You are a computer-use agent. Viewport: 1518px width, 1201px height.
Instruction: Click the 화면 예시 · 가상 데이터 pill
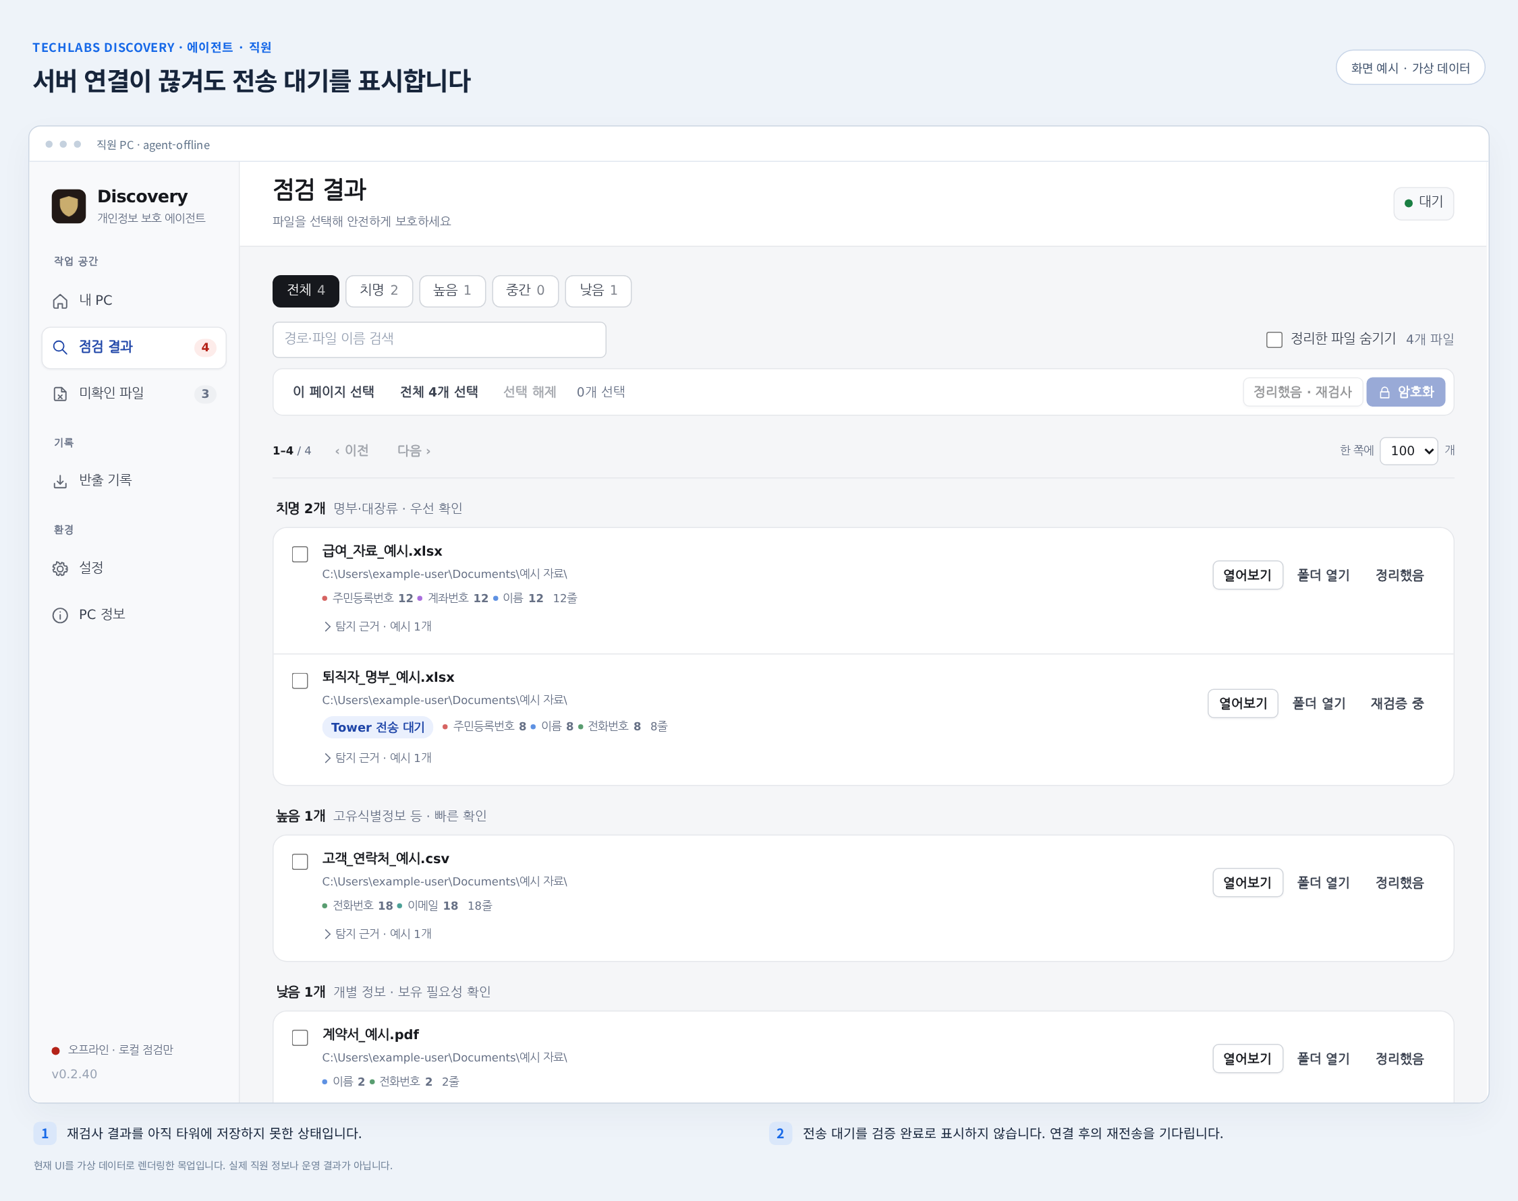(x=1409, y=68)
